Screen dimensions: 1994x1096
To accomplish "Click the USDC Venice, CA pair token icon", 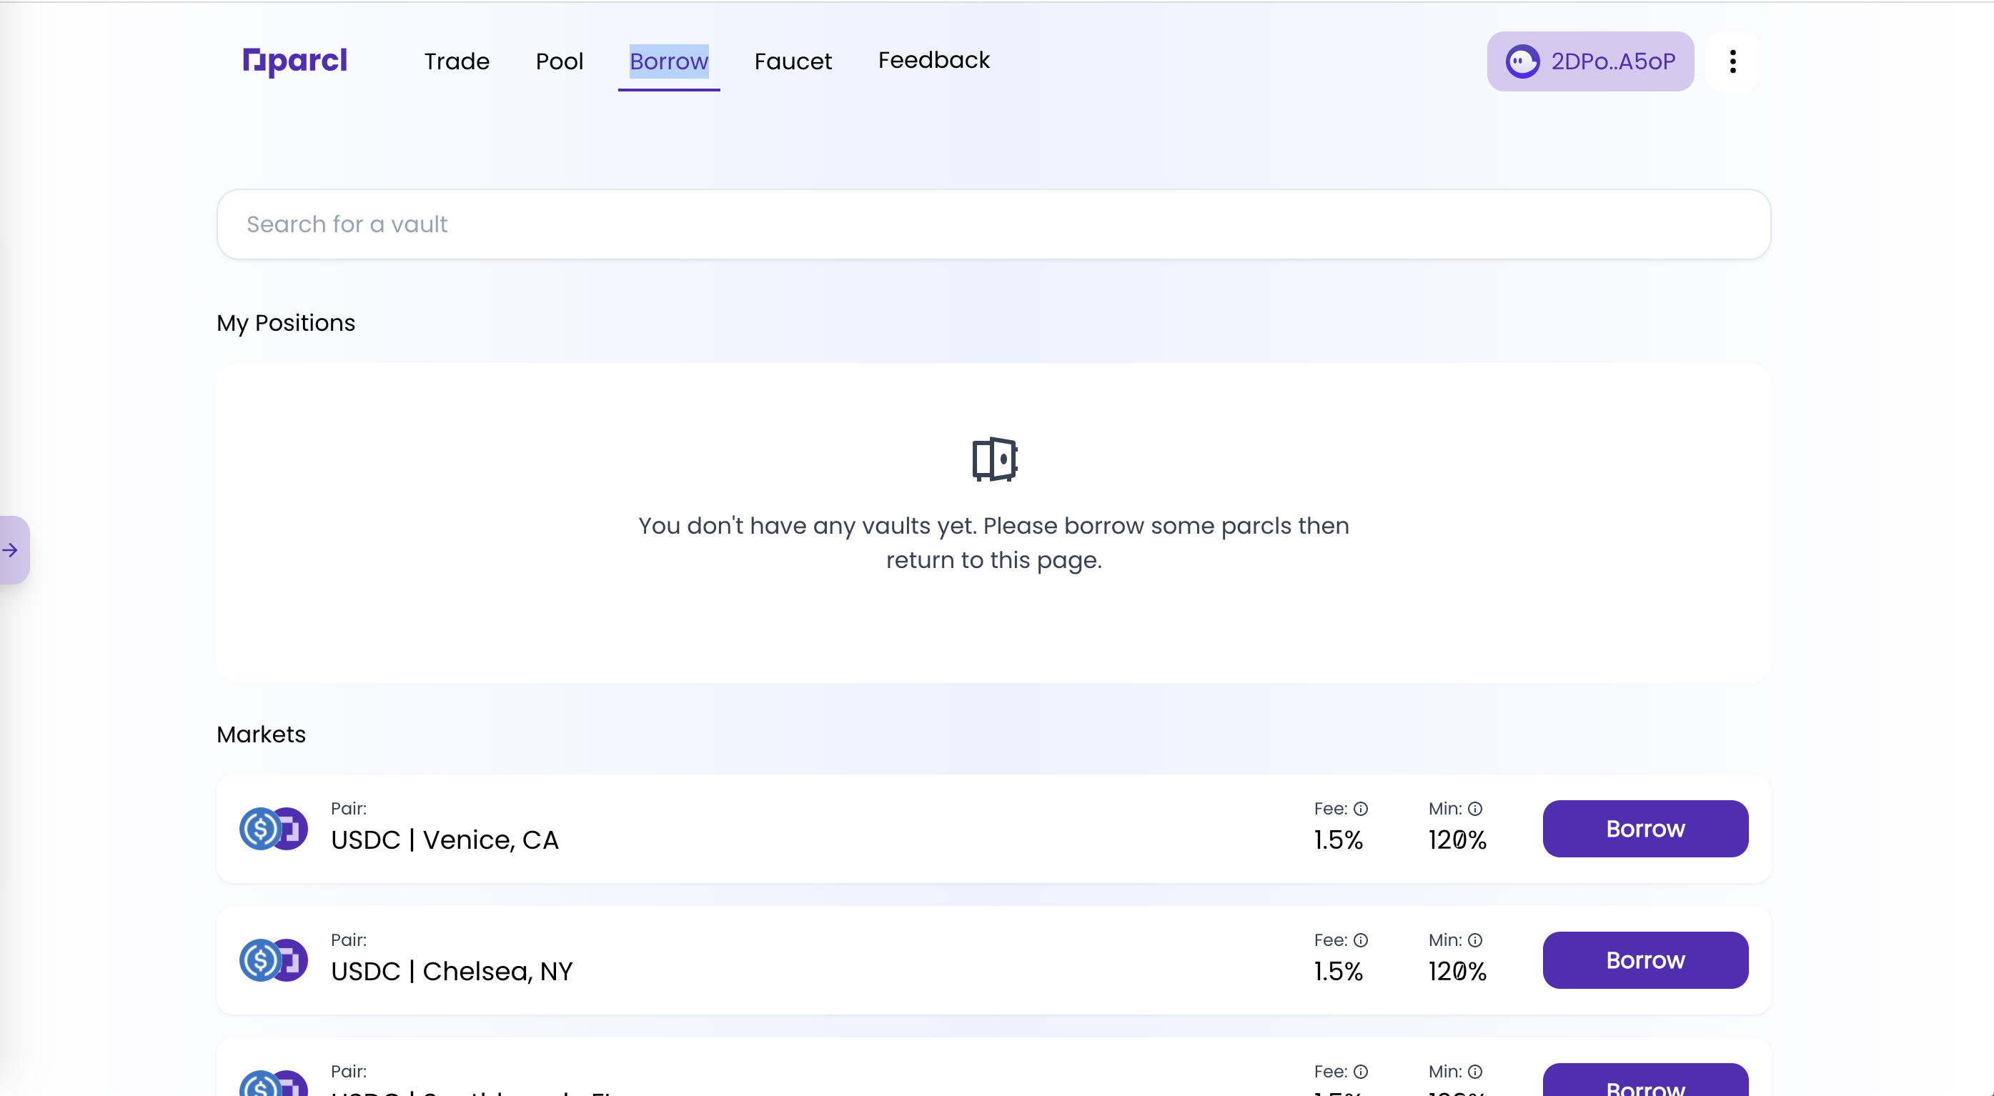I will (273, 829).
